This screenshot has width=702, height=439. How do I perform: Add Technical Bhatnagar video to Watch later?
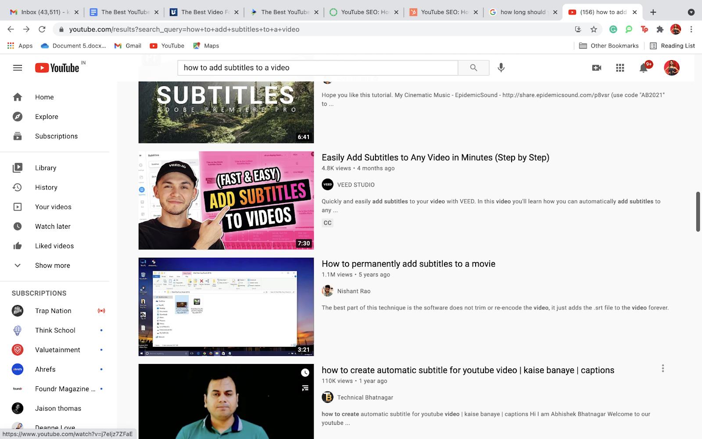[305, 373]
